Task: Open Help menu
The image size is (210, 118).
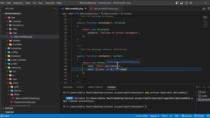Action: click(x=59, y=3)
